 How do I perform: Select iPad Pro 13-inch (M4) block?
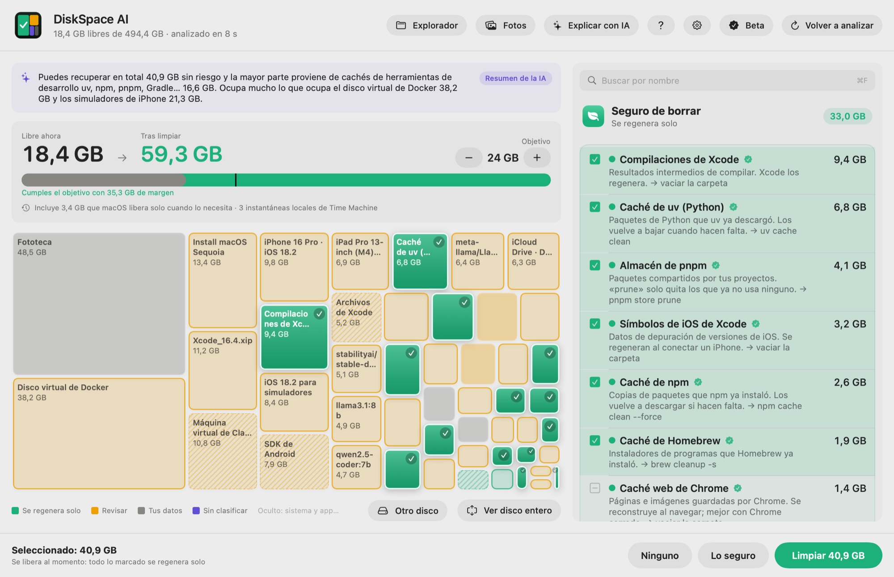(x=360, y=261)
